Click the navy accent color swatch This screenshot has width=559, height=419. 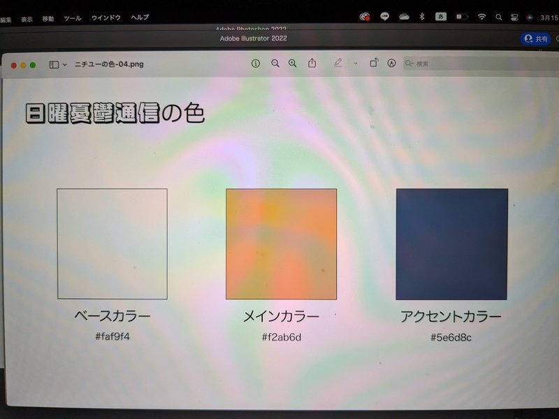point(451,244)
